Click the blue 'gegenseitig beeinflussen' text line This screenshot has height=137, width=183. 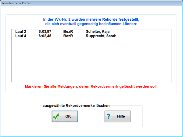tap(91, 24)
